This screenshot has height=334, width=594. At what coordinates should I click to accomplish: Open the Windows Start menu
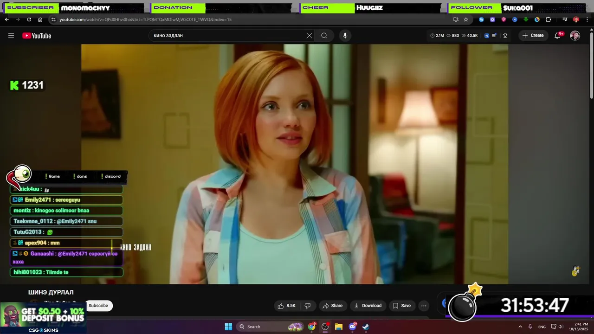(228, 327)
